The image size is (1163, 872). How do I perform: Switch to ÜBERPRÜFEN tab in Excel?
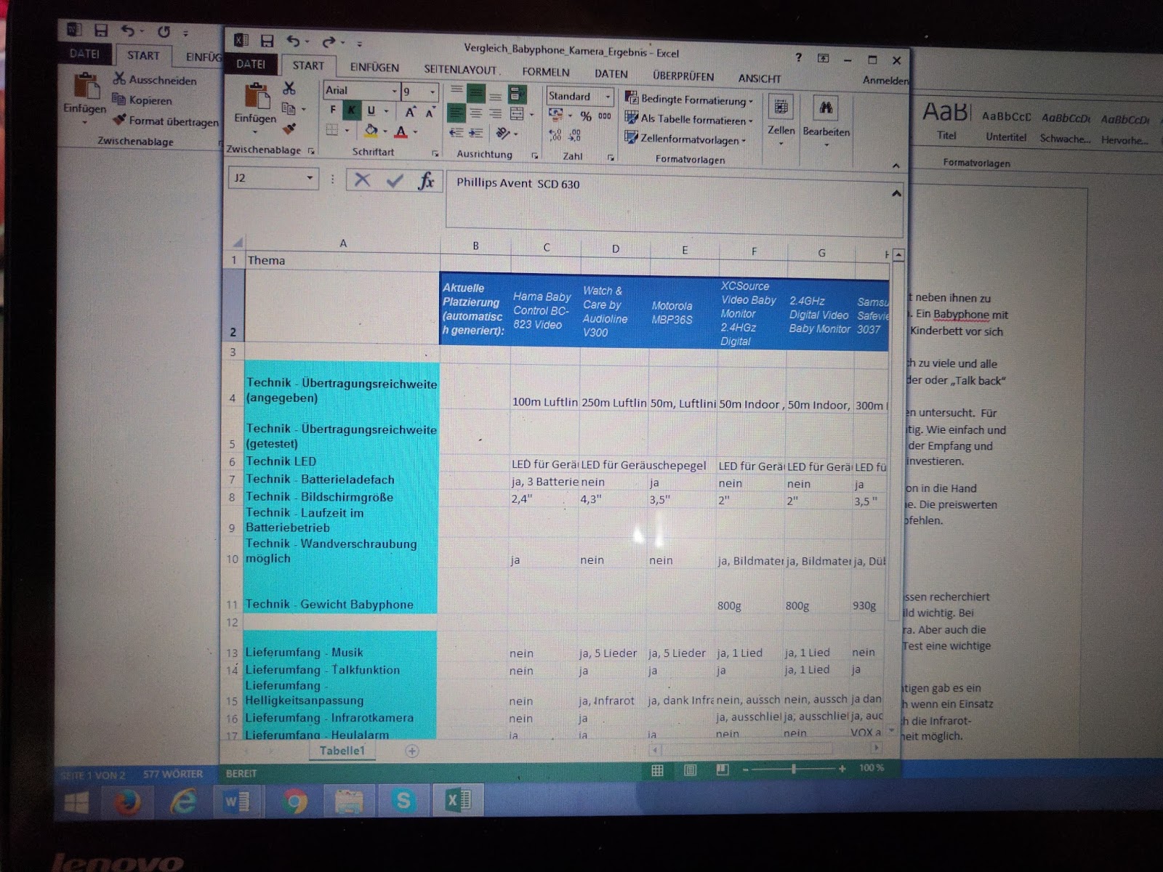tap(683, 76)
